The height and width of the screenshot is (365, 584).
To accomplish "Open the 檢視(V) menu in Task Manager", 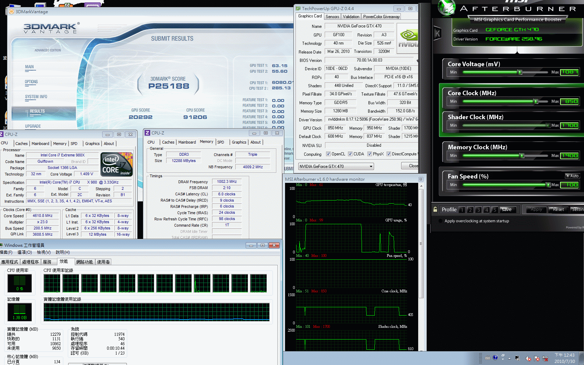I will click(44, 252).
